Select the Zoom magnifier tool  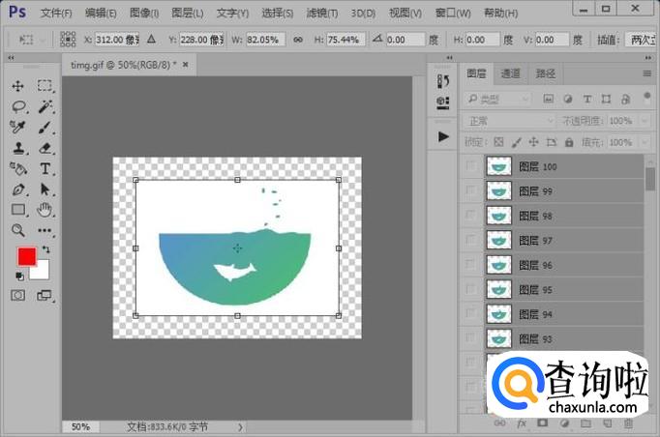(x=17, y=230)
